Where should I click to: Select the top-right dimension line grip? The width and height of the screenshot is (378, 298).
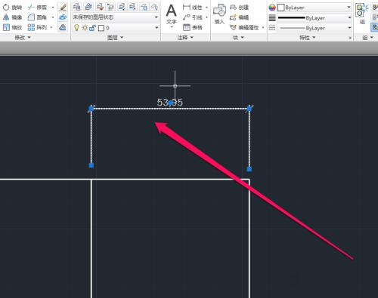(x=249, y=109)
